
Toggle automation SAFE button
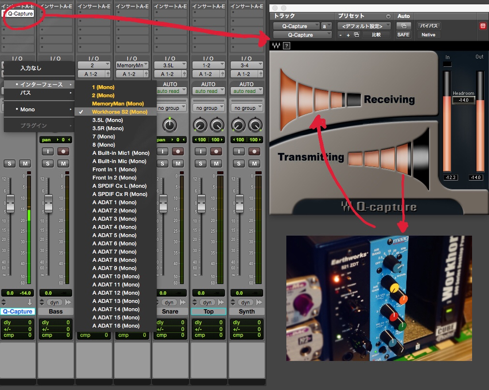pyautogui.click(x=403, y=35)
